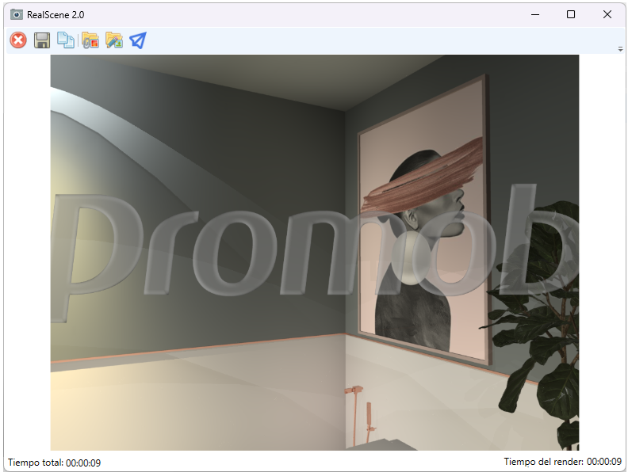Click the rendered room image preview

pos(315,253)
